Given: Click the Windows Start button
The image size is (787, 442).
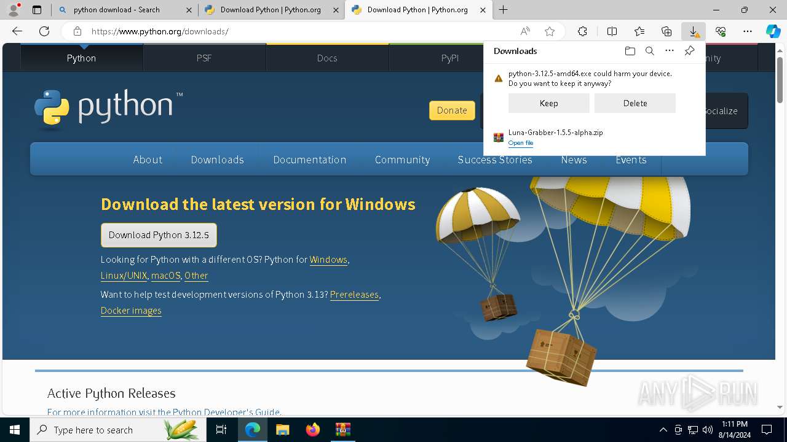Looking at the screenshot, I should (x=15, y=430).
